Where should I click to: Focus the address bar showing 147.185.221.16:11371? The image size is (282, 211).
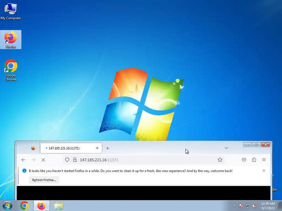tap(144, 160)
